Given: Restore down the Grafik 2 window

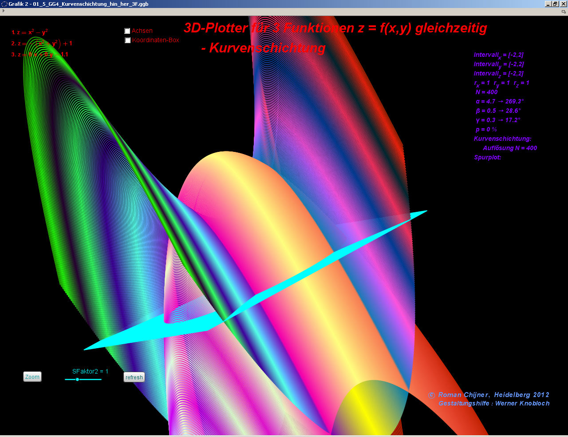Looking at the screenshot, I should (x=555, y=4).
